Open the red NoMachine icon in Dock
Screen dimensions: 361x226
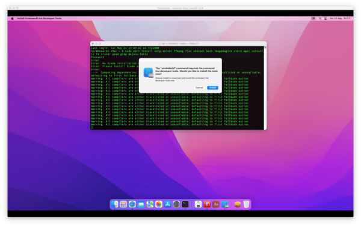pyautogui.click(x=207, y=204)
